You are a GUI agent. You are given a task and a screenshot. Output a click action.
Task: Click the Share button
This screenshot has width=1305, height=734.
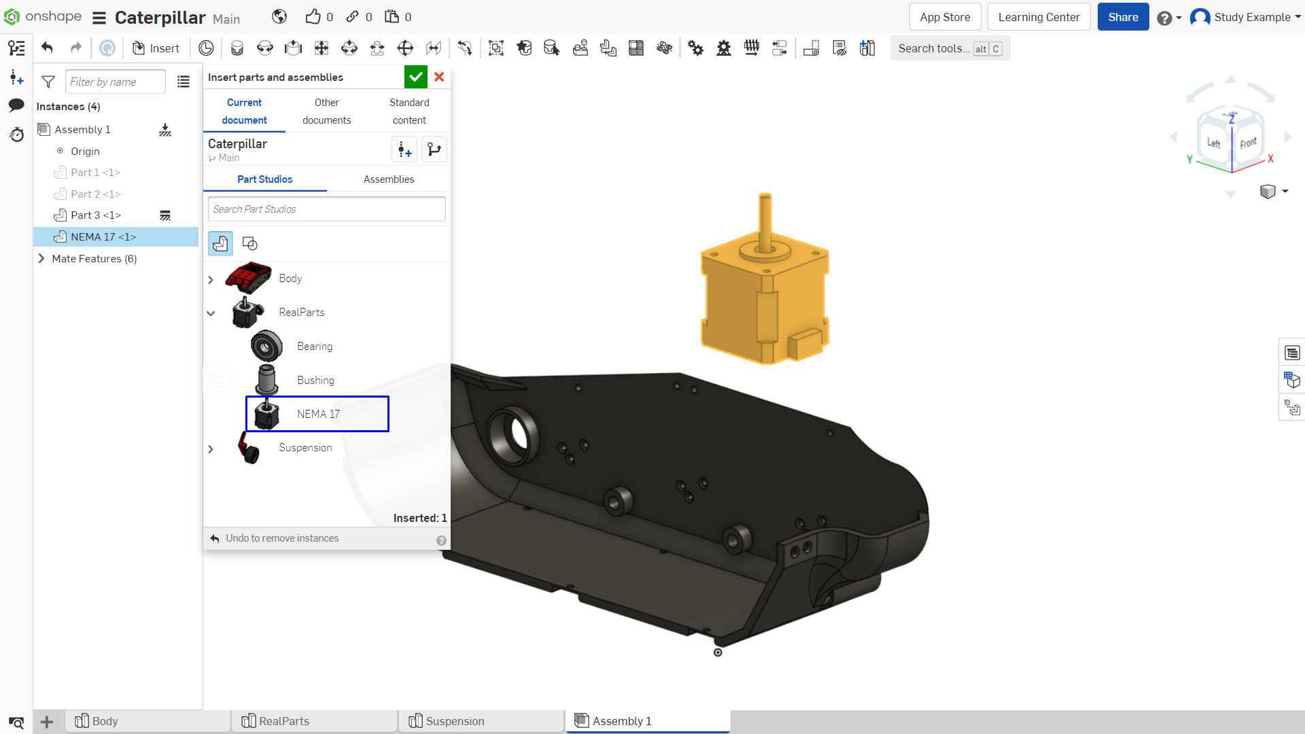pyautogui.click(x=1123, y=17)
